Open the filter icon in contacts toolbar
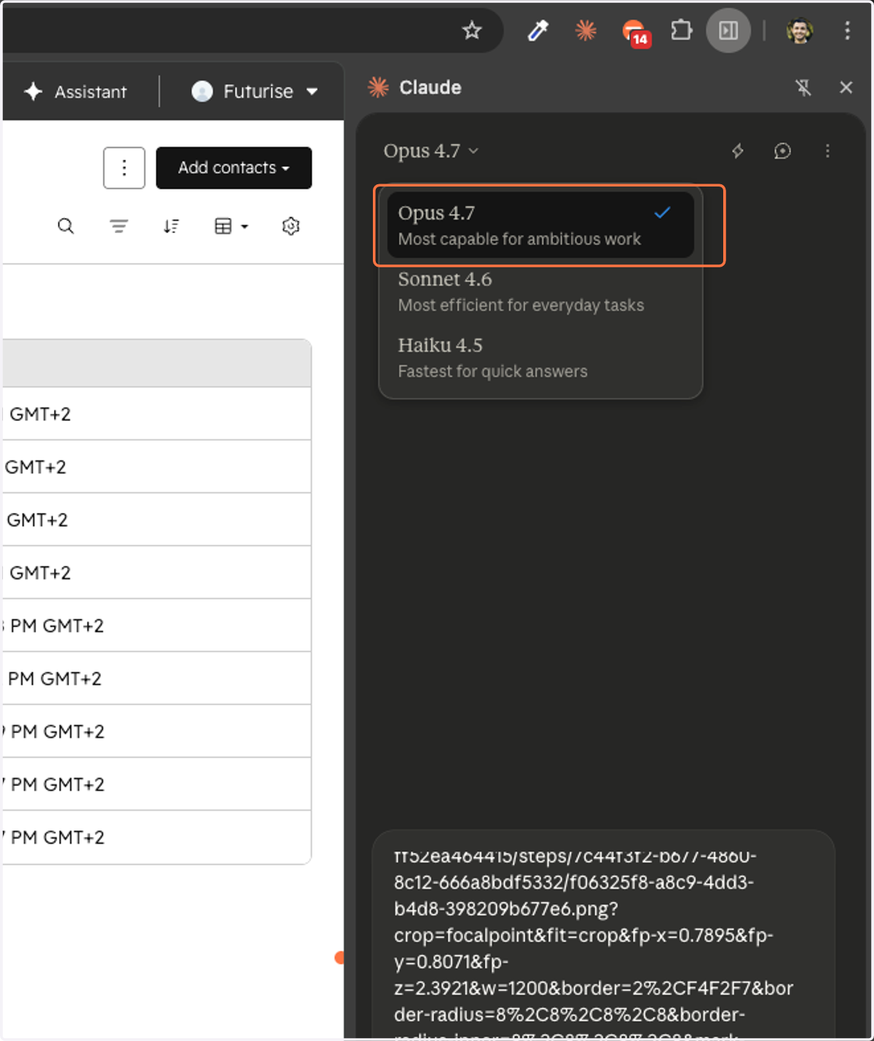 (x=119, y=227)
